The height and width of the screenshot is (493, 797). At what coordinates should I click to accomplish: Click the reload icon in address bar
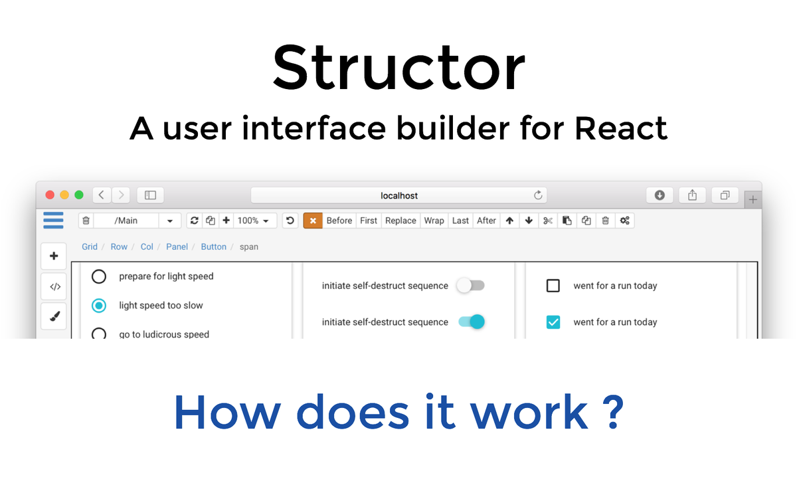click(538, 195)
